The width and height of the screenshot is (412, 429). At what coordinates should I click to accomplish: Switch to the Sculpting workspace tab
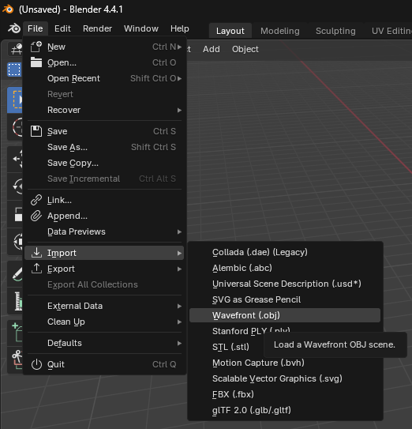point(335,31)
